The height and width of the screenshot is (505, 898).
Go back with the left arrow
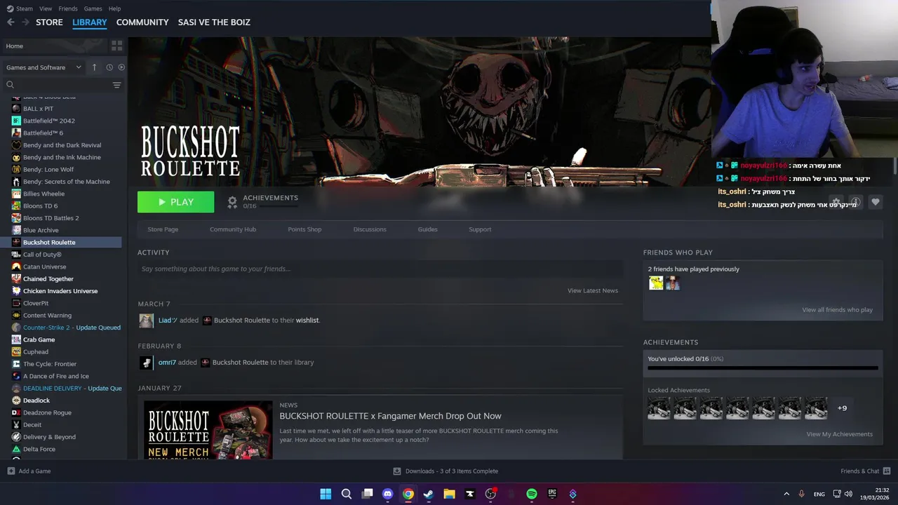pos(11,22)
